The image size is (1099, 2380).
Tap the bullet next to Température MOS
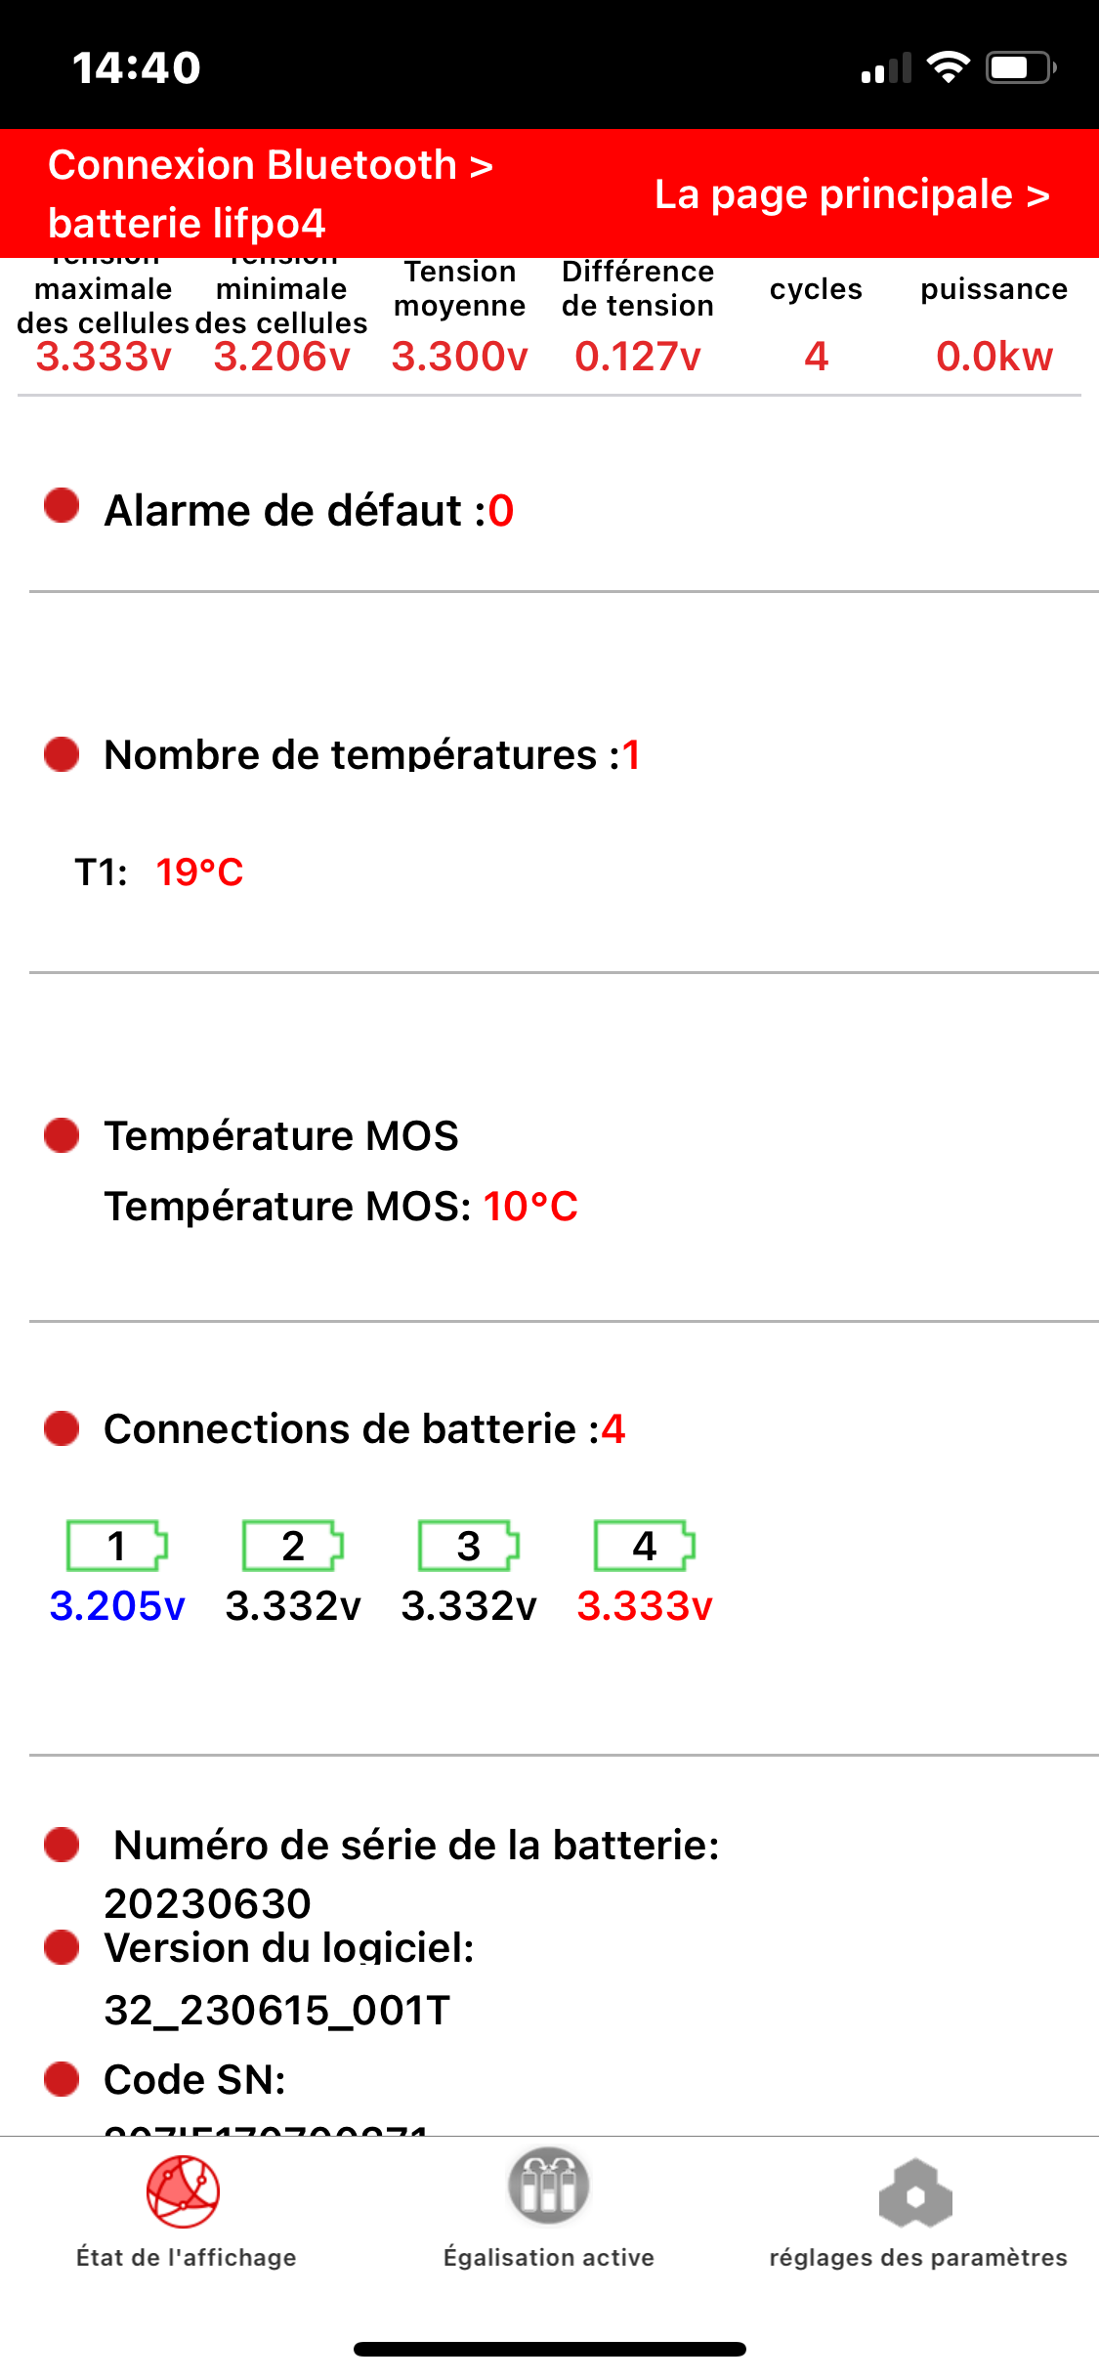62,1135
